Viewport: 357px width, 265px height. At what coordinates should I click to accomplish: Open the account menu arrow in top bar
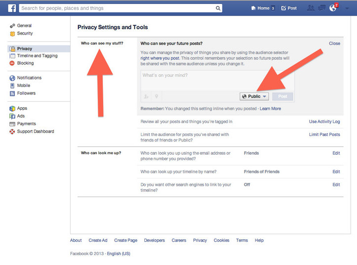click(x=347, y=8)
